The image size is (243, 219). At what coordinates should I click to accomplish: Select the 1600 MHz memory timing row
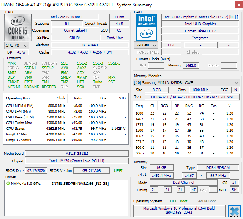tap(186, 113)
